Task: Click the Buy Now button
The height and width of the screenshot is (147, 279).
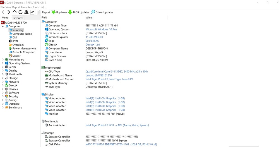Action: (59, 12)
